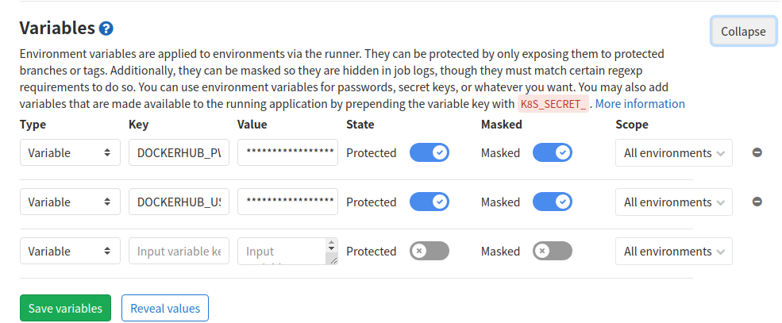Enable Masked on the new empty variable
782x323 pixels.
[x=553, y=251]
